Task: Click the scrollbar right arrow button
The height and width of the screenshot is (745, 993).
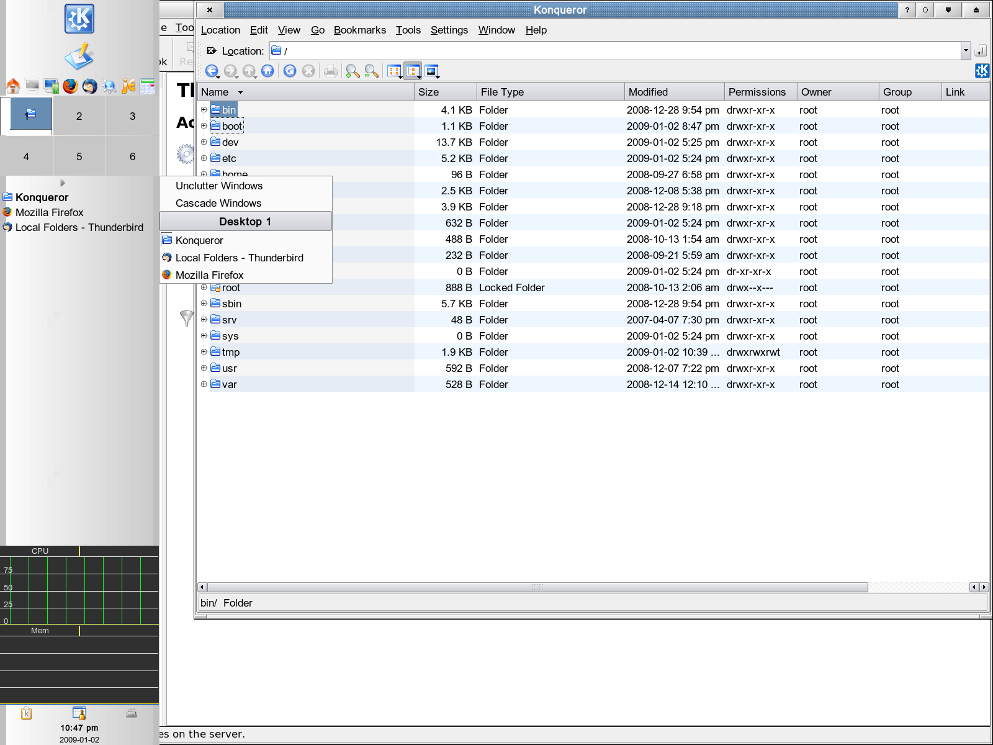Action: pos(984,587)
